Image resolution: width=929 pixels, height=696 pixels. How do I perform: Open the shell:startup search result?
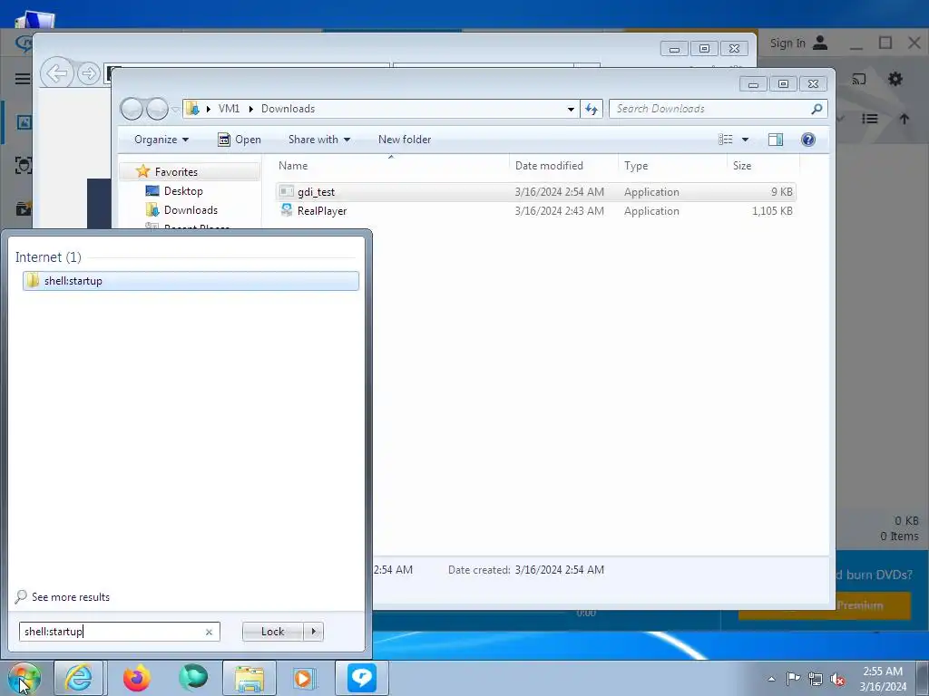tap(191, 281)
